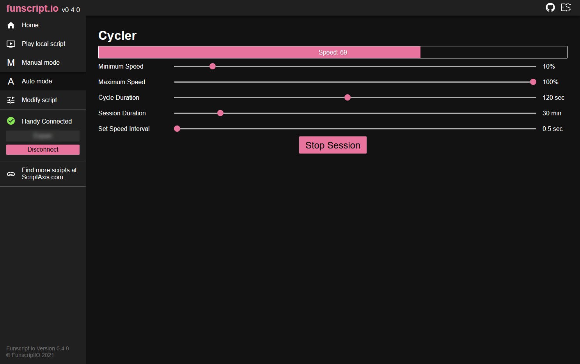Screen dimensions: 580x364
Task: Click the Session Duration label
Action: 122,113
